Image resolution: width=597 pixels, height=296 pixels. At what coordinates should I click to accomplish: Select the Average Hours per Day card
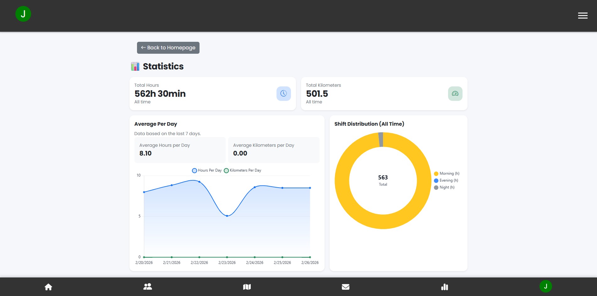pos(180,150)
